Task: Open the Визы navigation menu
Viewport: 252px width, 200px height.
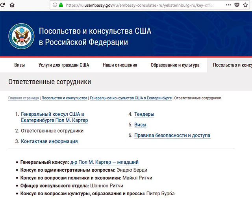Action: click(x=19, y=65)
